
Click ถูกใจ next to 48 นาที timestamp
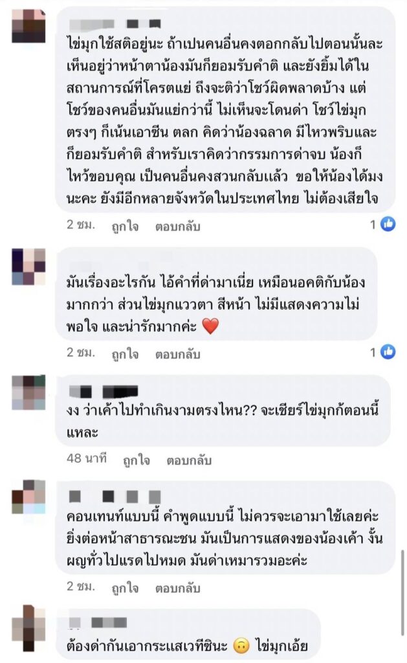[x=137, y=460]
